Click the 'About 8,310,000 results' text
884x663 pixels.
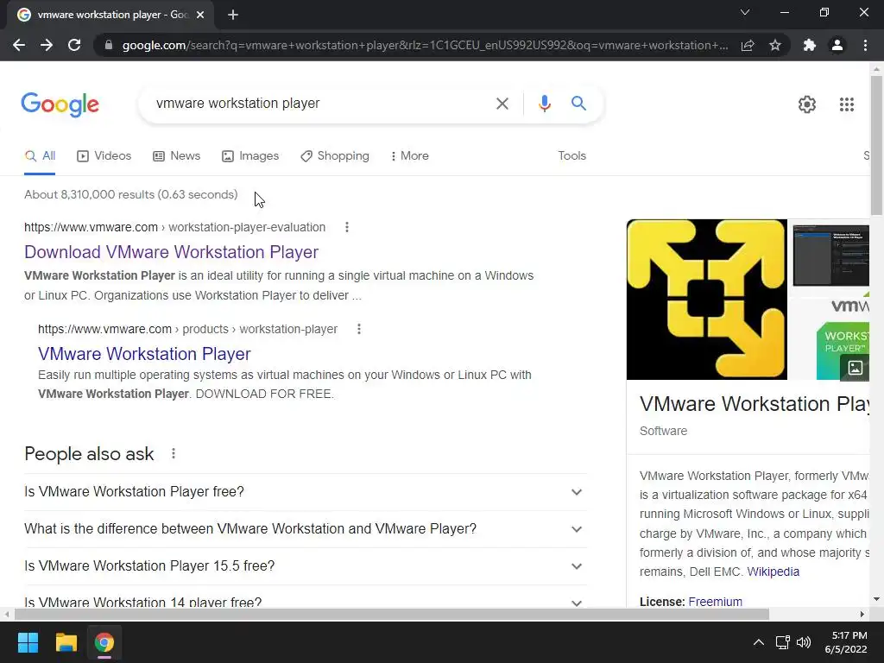[x=131, y=194]
